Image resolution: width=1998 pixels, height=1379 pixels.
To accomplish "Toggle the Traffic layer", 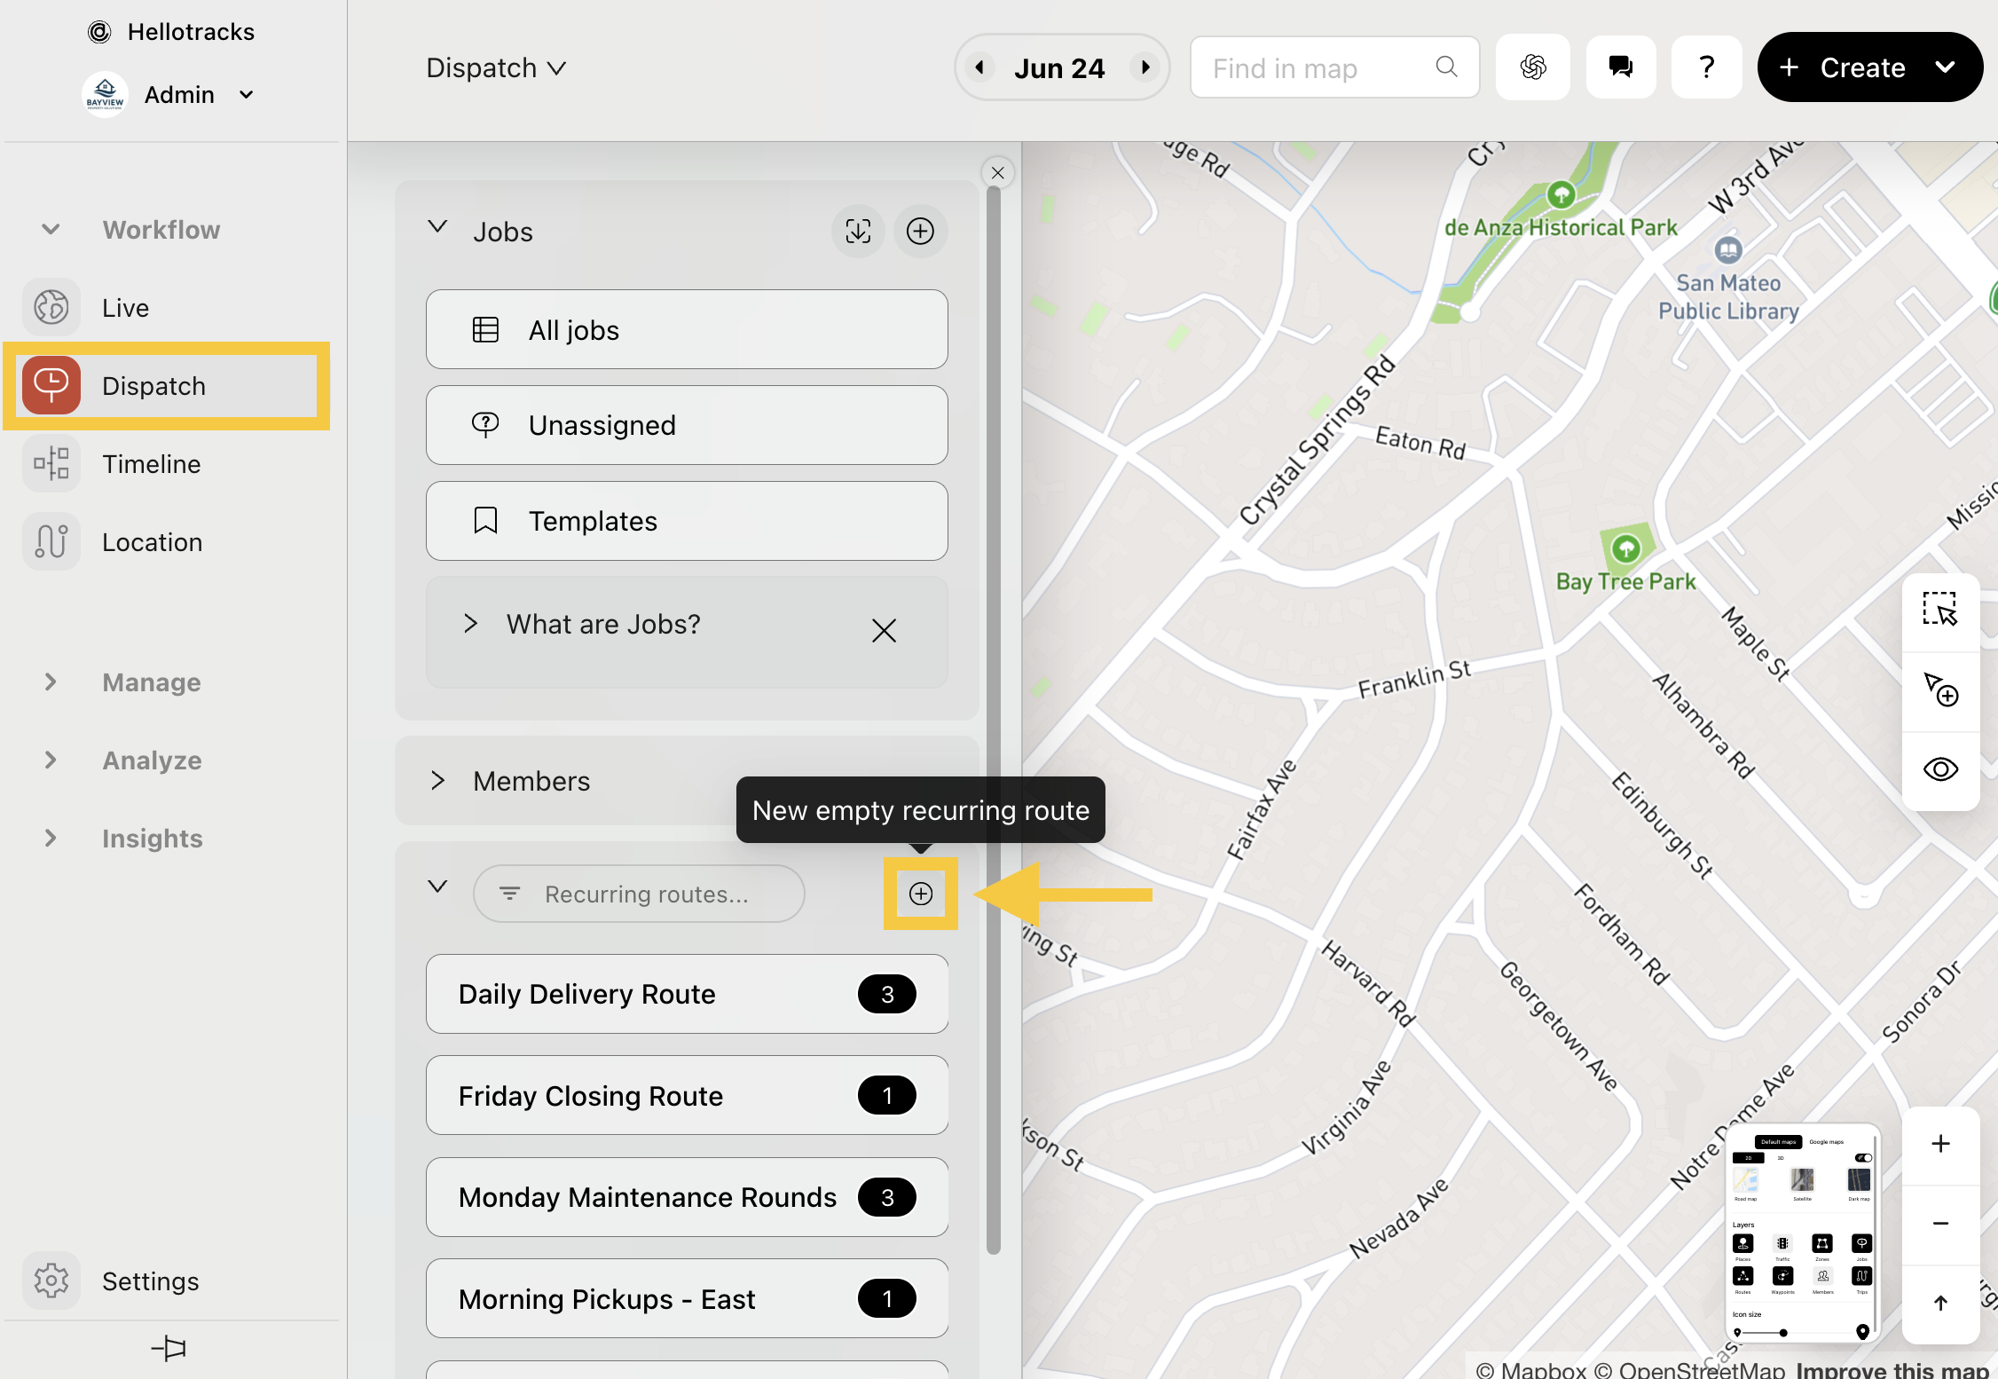I will point(1782,1243).
